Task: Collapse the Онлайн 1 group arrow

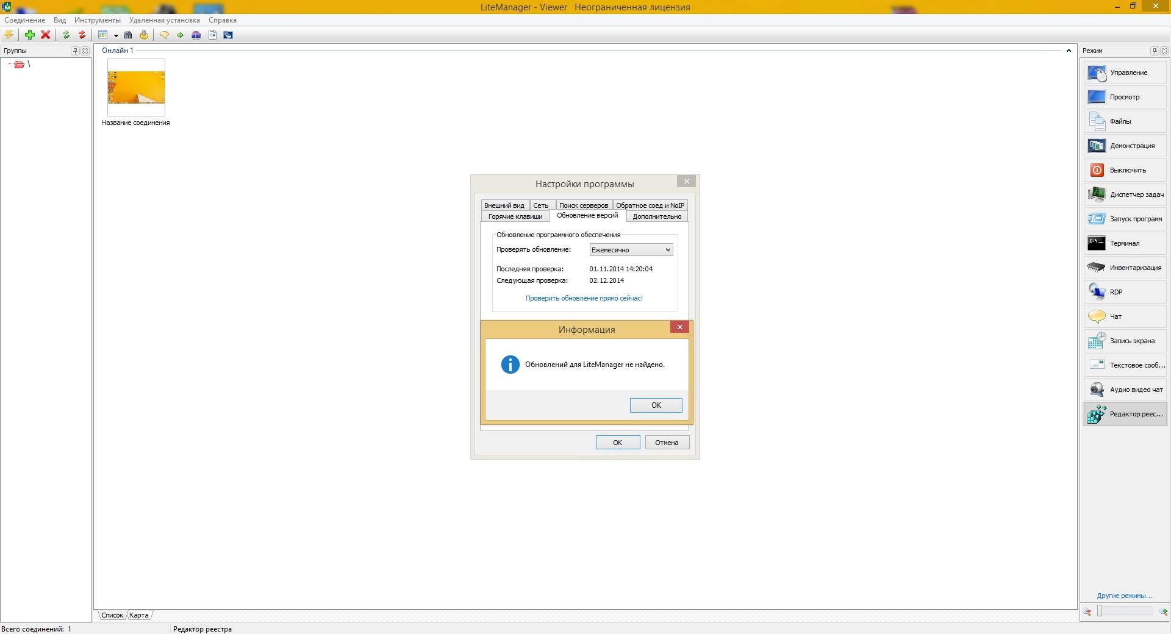Action: click(1069, 51)
